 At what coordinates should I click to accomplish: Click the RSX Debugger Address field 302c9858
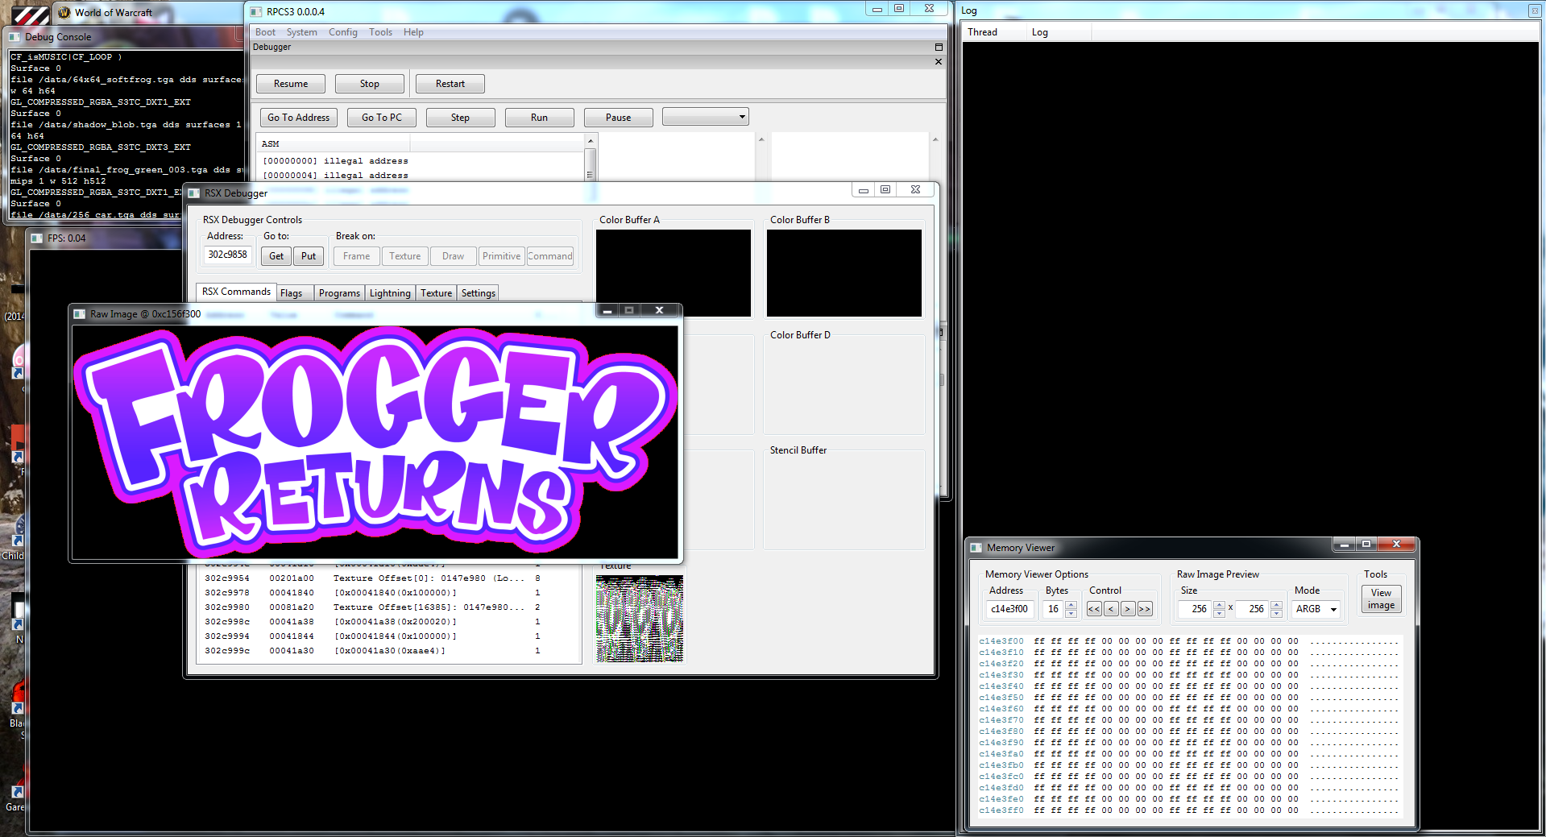coord(227,255)
